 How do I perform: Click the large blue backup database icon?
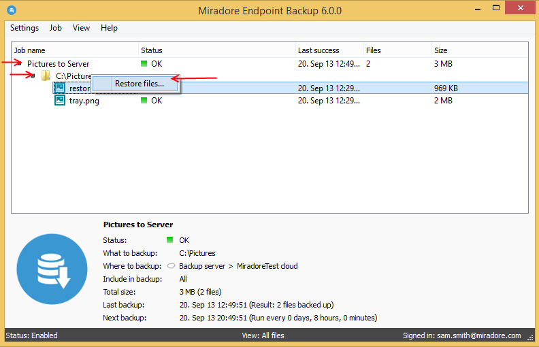click(52, 269)
